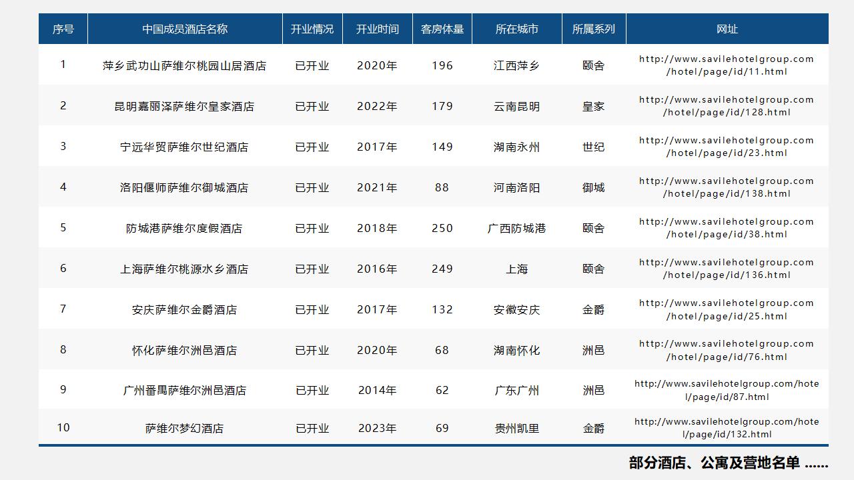
Task: Click series cell 世纪
Action: [x=594, y=147]
